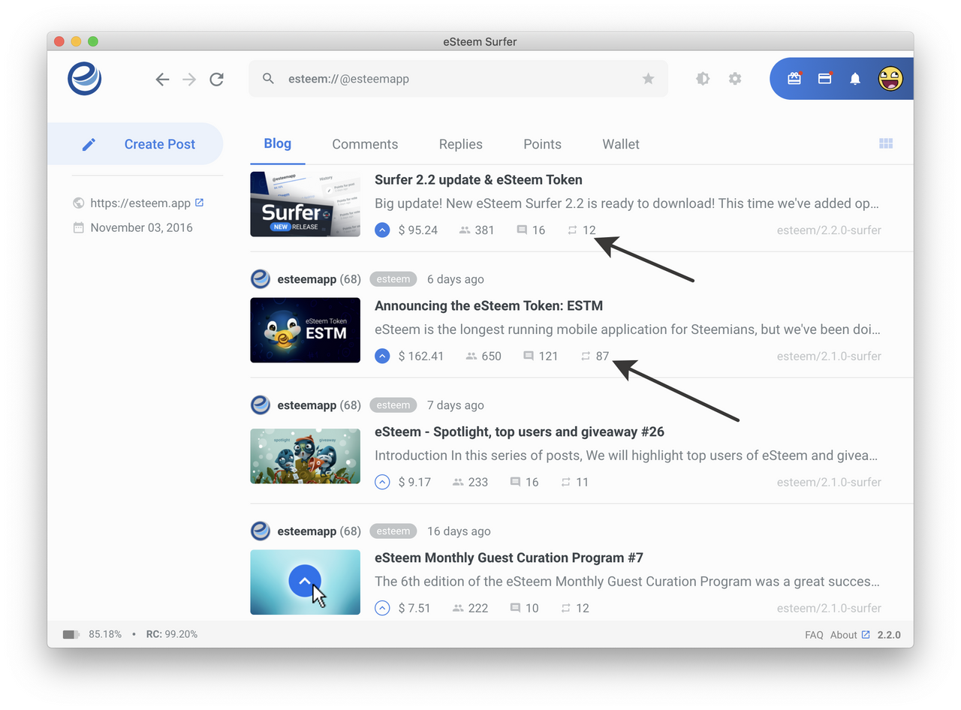Click esteemapp avatar on 7 days ago post

261,405
